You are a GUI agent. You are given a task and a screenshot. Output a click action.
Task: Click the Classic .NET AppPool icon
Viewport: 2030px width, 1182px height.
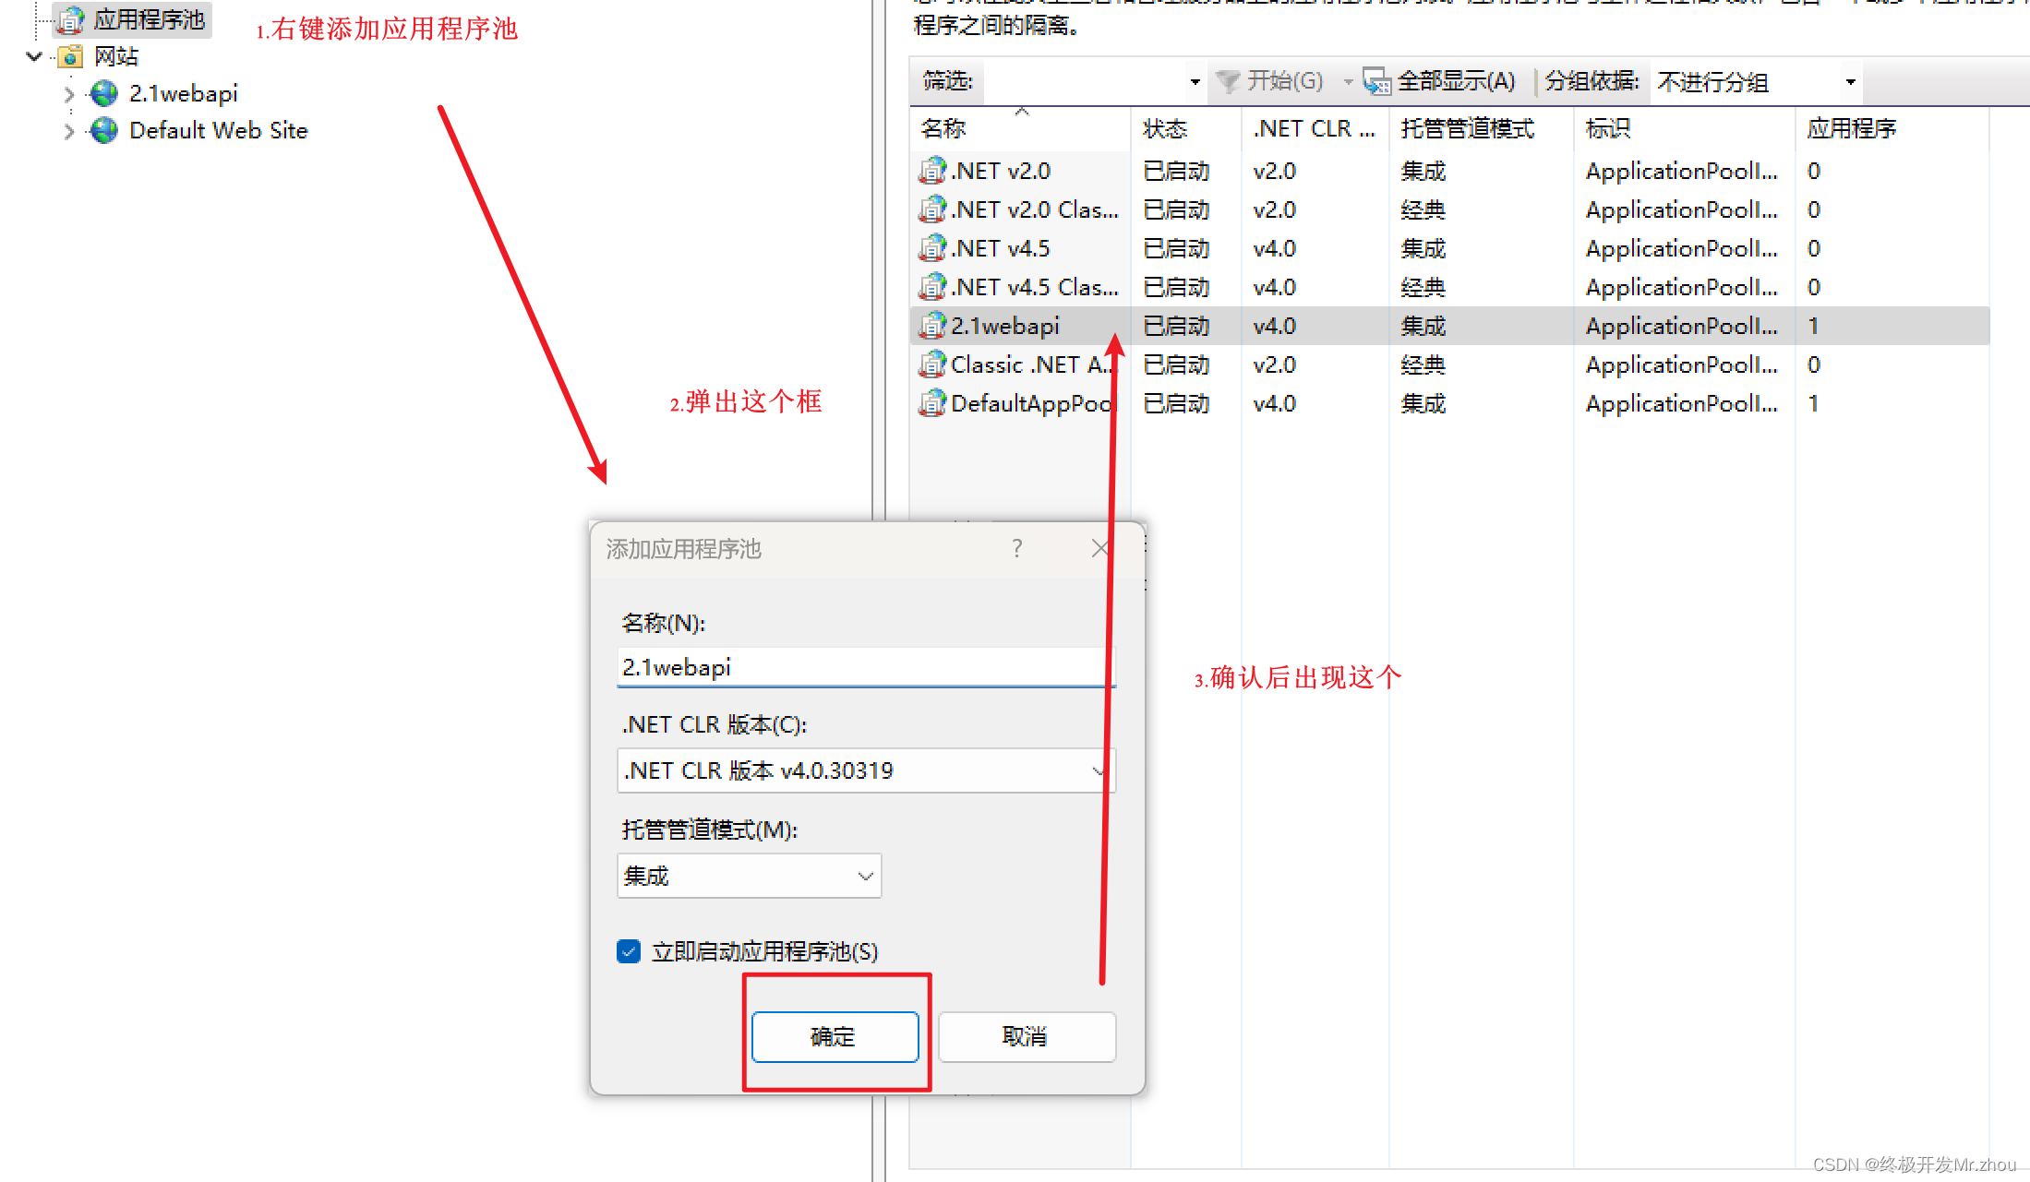[x=932, y=364]
